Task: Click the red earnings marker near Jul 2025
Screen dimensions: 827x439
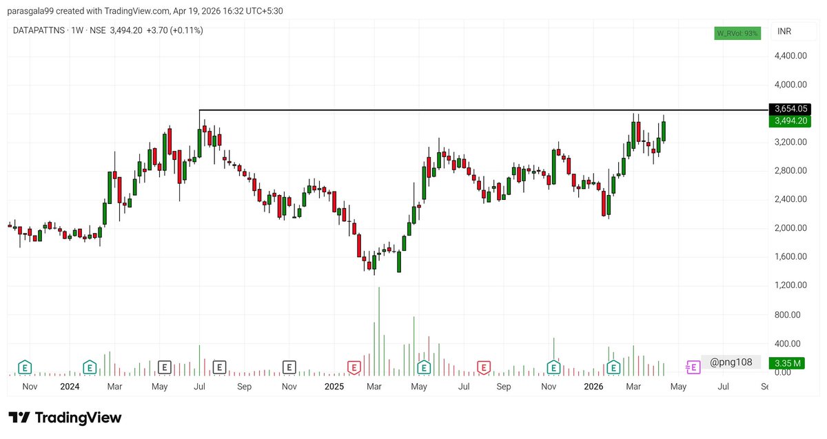Action: [484, 367]
